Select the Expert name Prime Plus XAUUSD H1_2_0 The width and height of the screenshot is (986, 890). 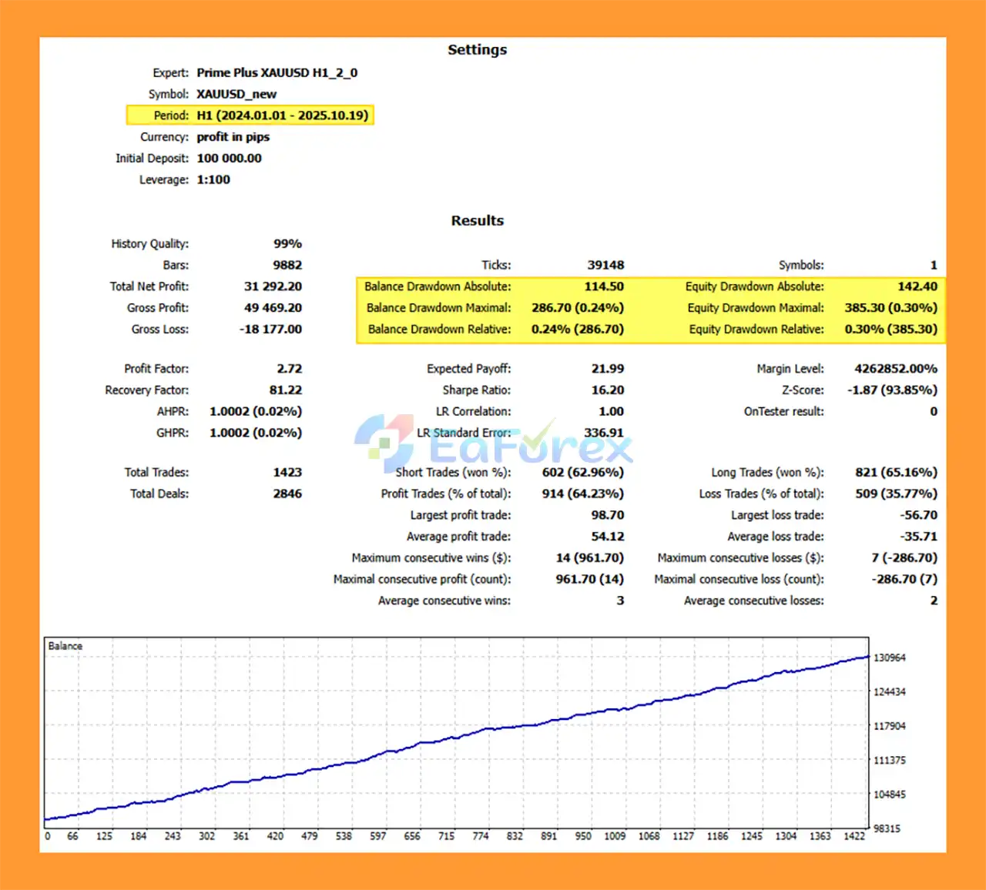[x=277, y=73]
